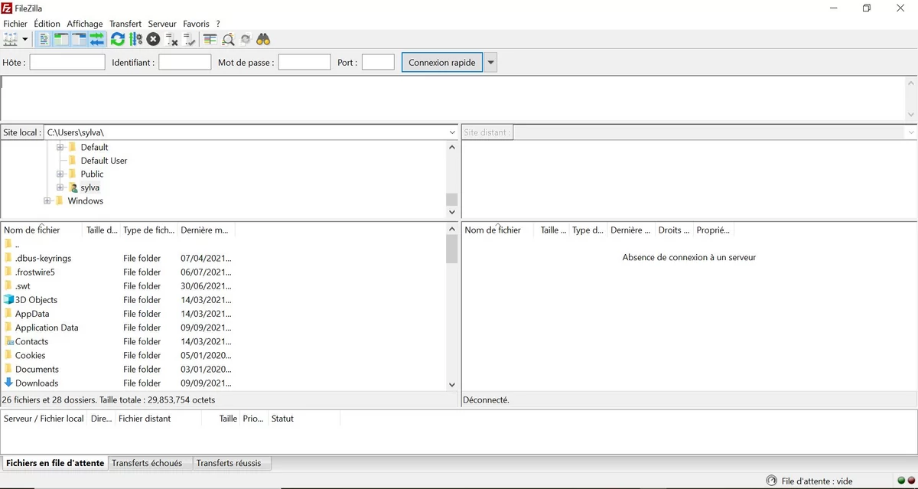
Task: Sort local files by Dernière modification
Action: 206,230
